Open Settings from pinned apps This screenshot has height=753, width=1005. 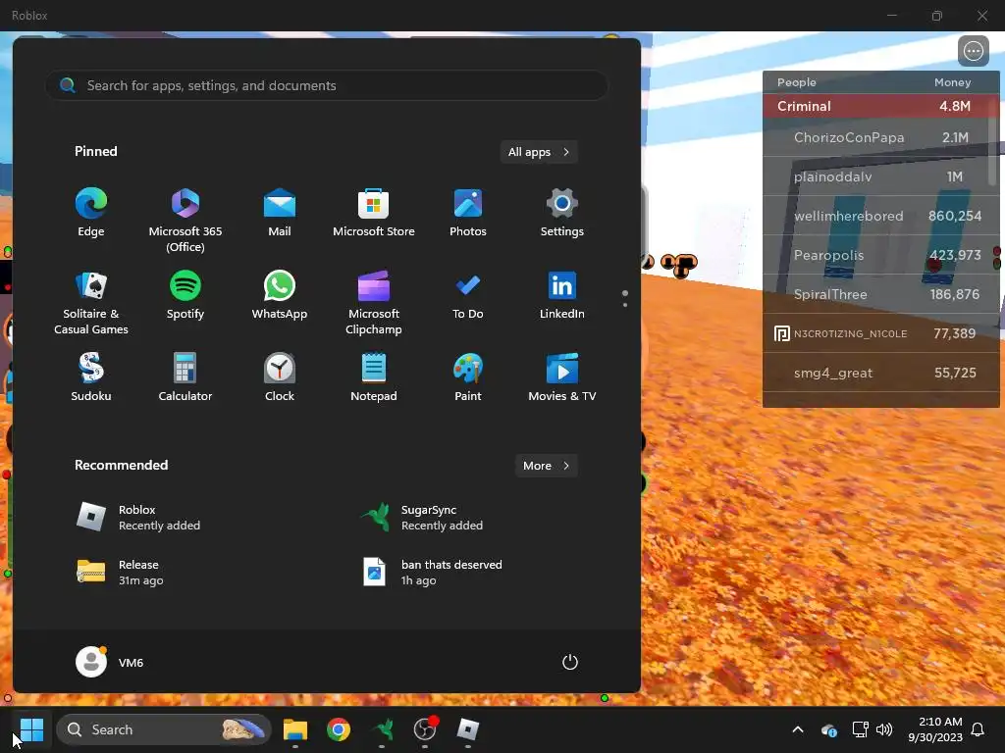click(562, 213)
